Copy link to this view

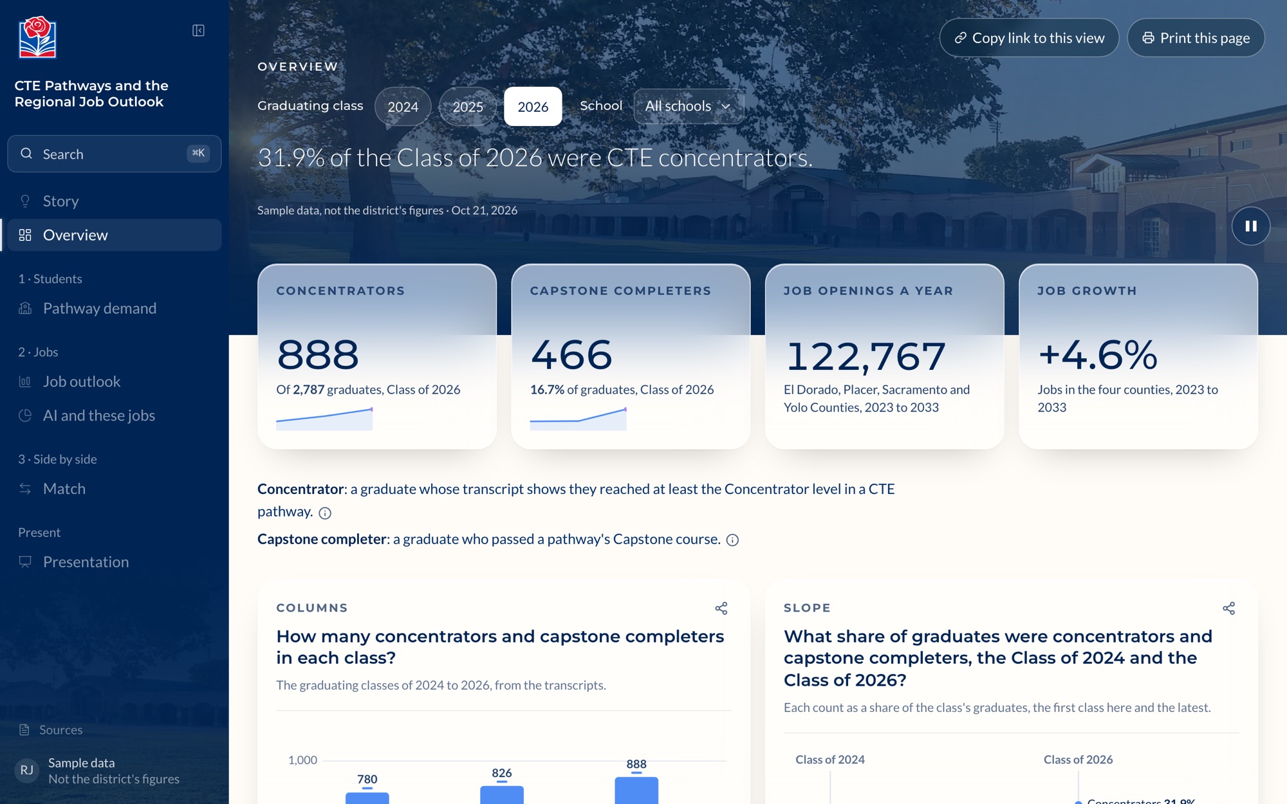click(x=1029, y=38)
